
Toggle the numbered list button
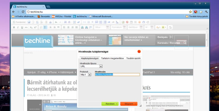click(x=41, y=27)
